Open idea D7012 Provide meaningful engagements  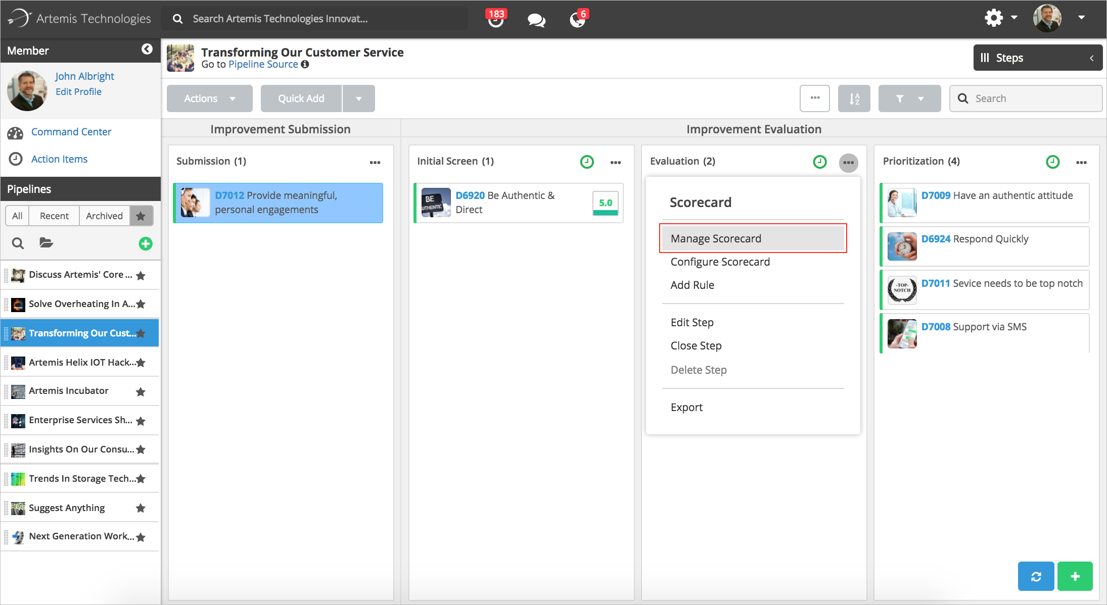(x=279, y=203)
